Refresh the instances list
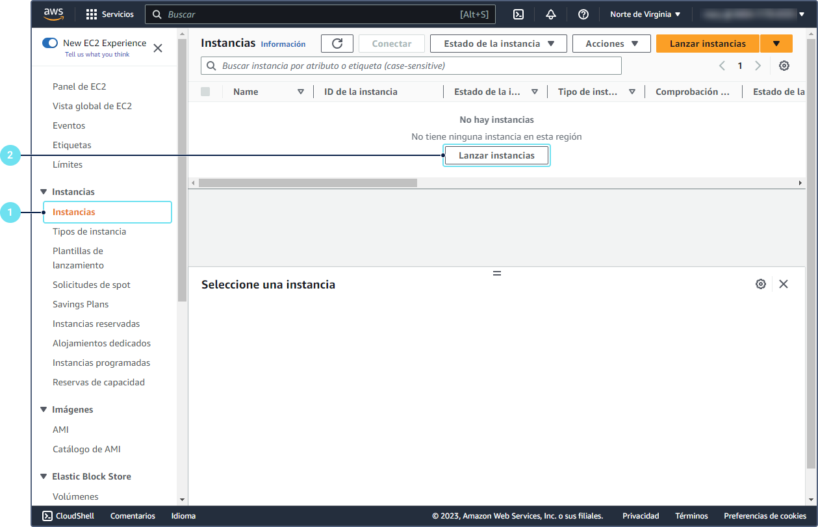The height and width of the screenshot is (527, 818). point(337,44)
